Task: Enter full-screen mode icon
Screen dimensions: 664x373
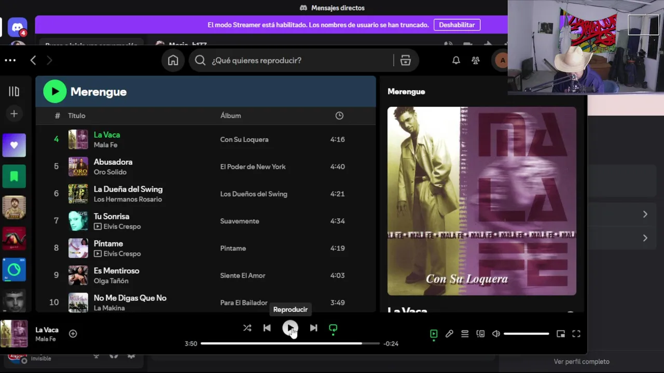Action: (x=576, y=334)
